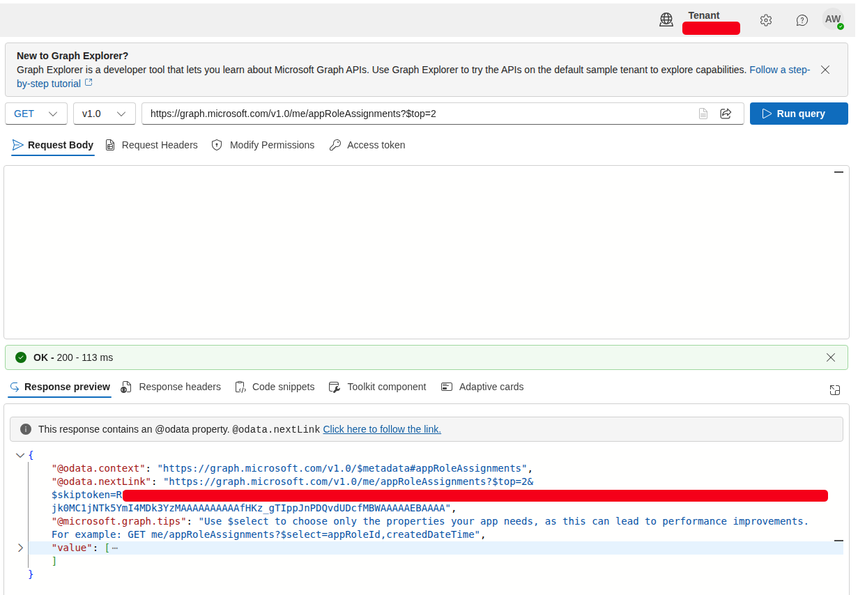Open the sovereign cloud globe icon

pyautogui.click(x=666, y=20)
